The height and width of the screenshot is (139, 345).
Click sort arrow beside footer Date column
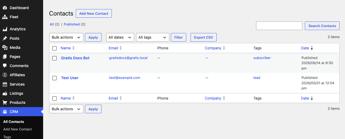point(312,98)
